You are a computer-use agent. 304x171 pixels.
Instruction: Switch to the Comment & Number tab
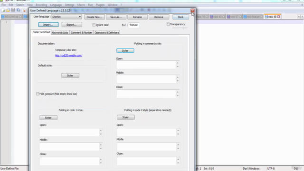81,33
